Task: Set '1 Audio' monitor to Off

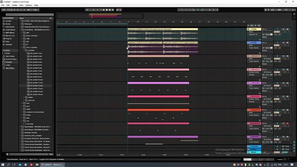Action: pos(271,34)
